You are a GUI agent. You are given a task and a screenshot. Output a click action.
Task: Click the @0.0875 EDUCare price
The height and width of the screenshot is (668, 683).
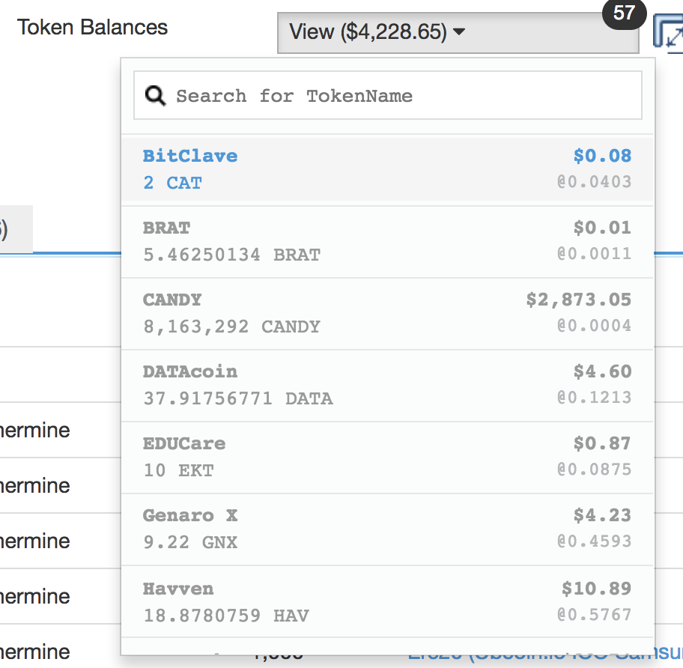(594, 470)
